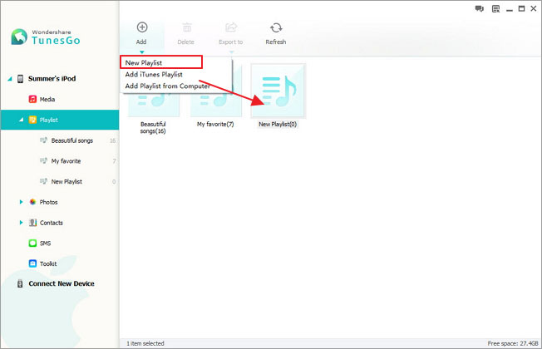Expand the Contacts tree node
This screenshot has width=542, height=349.
point(21,223)
